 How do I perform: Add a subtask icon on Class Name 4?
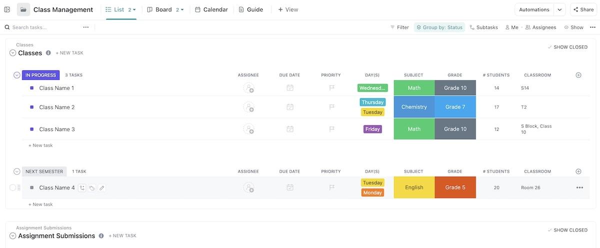click(82, 188)
